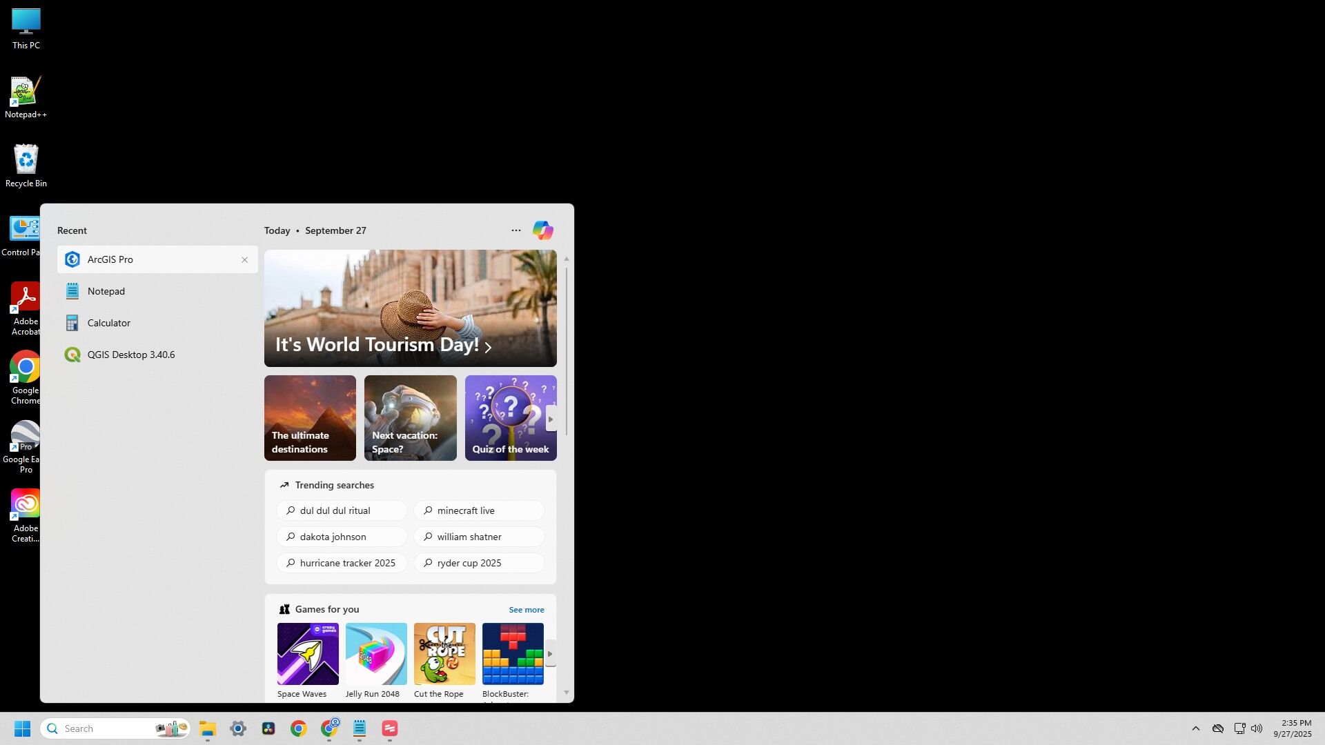Search trending 'hurricane tracker 2025'
The image size is (1325, 745).
tap(342, 563)
